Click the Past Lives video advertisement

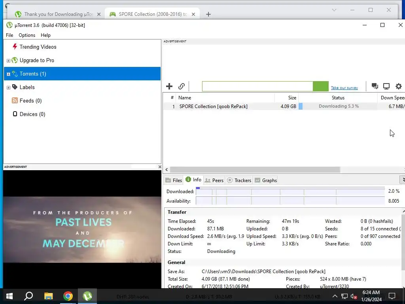coord(82,229)
